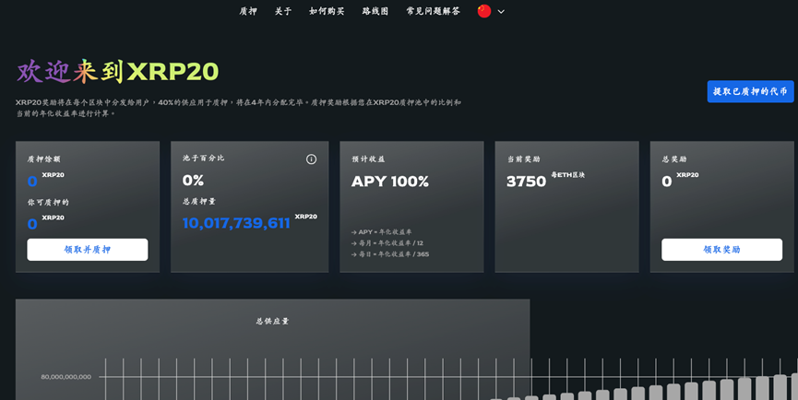Open the 路线图 navigation link

pos(375,11)
